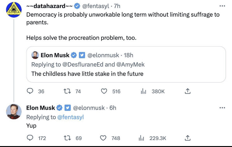Open datahazard's profile picture
The width and height of the screenshot is (232, 147).
[14, 10]
